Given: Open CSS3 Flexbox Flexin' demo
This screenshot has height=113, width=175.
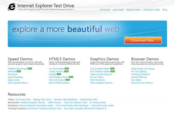Looking at the screenshot, I should [58, 77].
